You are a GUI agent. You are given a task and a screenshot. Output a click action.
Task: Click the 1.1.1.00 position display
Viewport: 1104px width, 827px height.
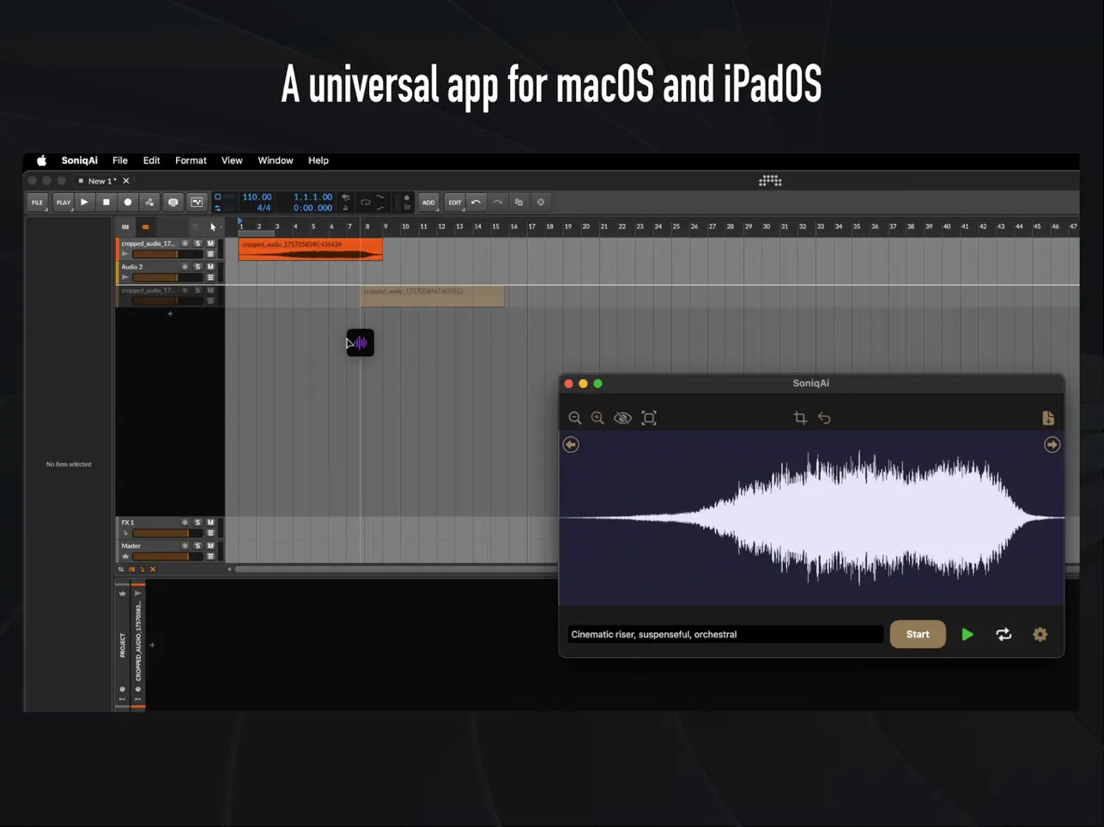point(312,196)
